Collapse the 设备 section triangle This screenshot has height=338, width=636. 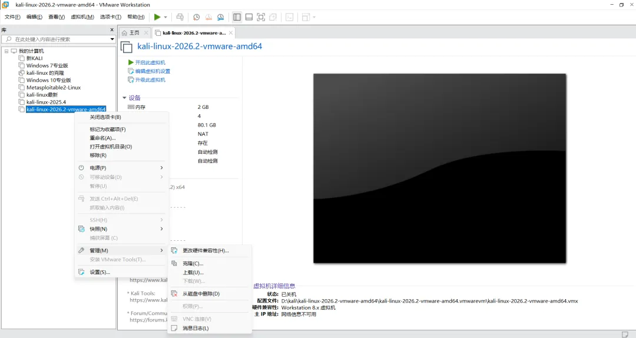pos(124,98)
